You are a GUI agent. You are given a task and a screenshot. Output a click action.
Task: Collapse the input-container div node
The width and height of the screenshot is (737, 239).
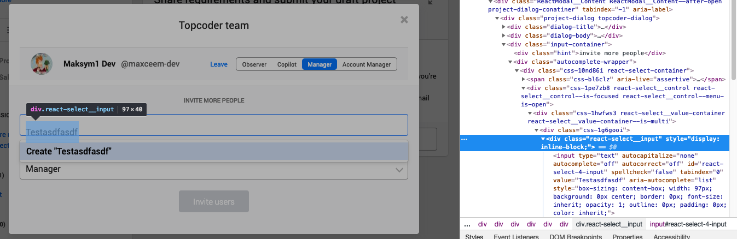tap(504, 44)
